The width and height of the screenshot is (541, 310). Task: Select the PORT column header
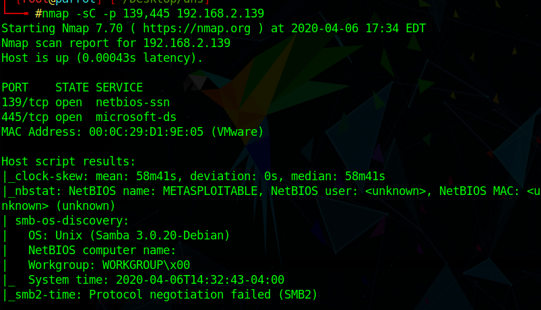point(15,88)
